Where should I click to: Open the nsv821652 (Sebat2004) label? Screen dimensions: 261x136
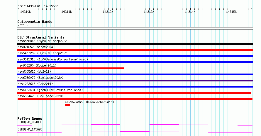[x=36, y=47]
